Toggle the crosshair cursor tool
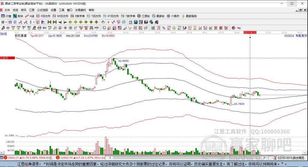The image size is (308, 167). (108, 22)
